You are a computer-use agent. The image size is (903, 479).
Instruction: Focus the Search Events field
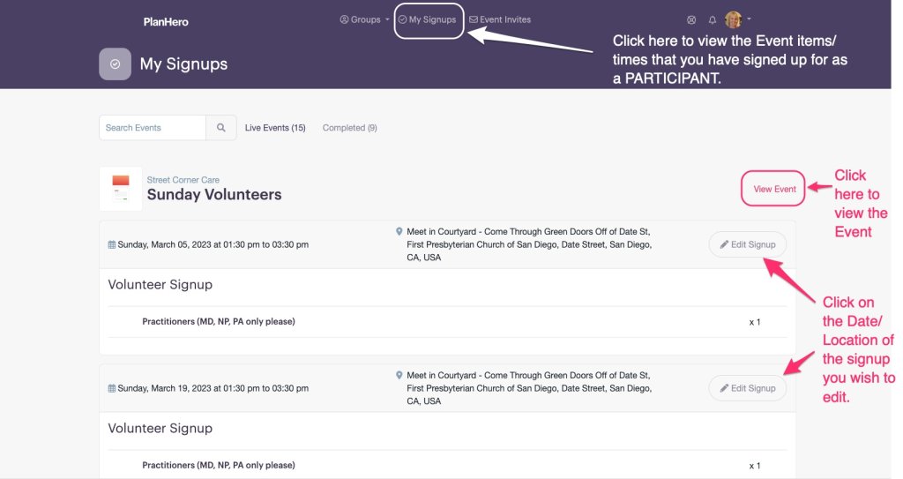coord(153,128)
